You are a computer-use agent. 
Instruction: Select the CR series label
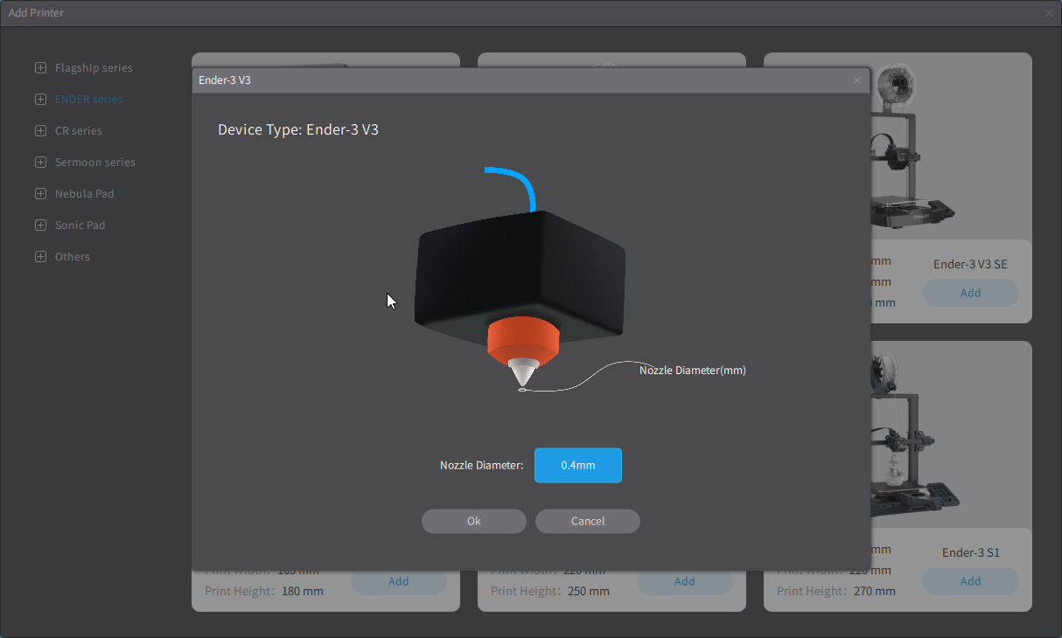tap(79, 131)
